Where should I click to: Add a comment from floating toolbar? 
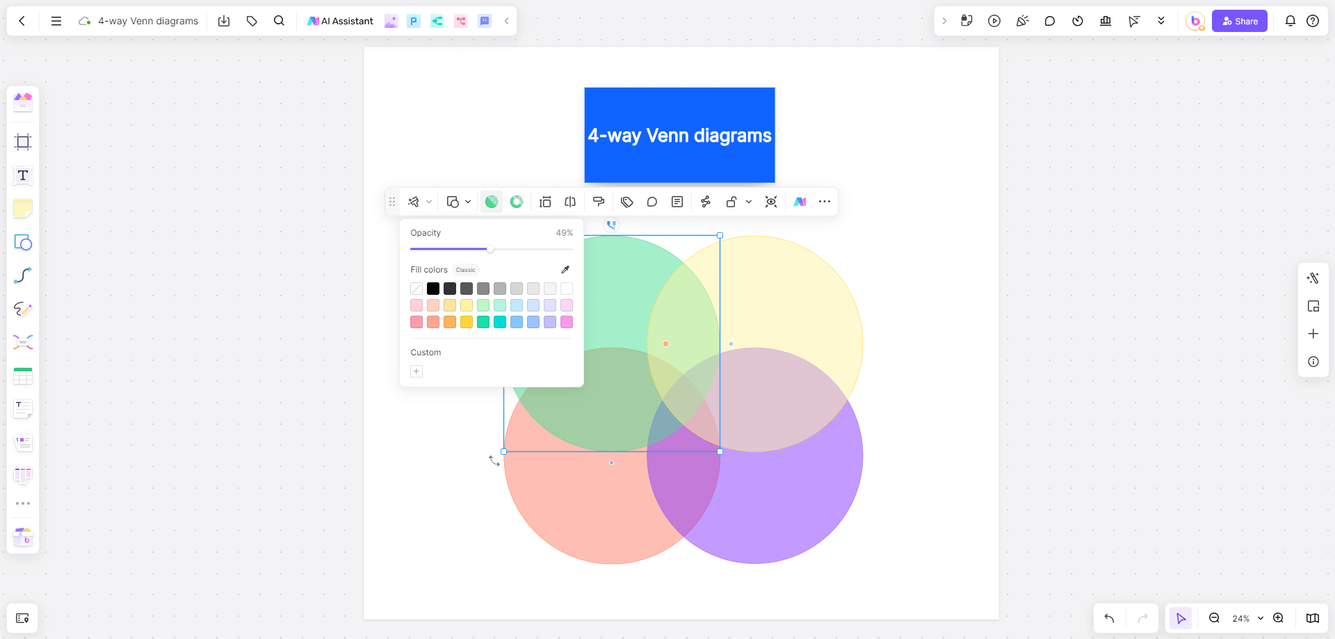pos(652,202)
